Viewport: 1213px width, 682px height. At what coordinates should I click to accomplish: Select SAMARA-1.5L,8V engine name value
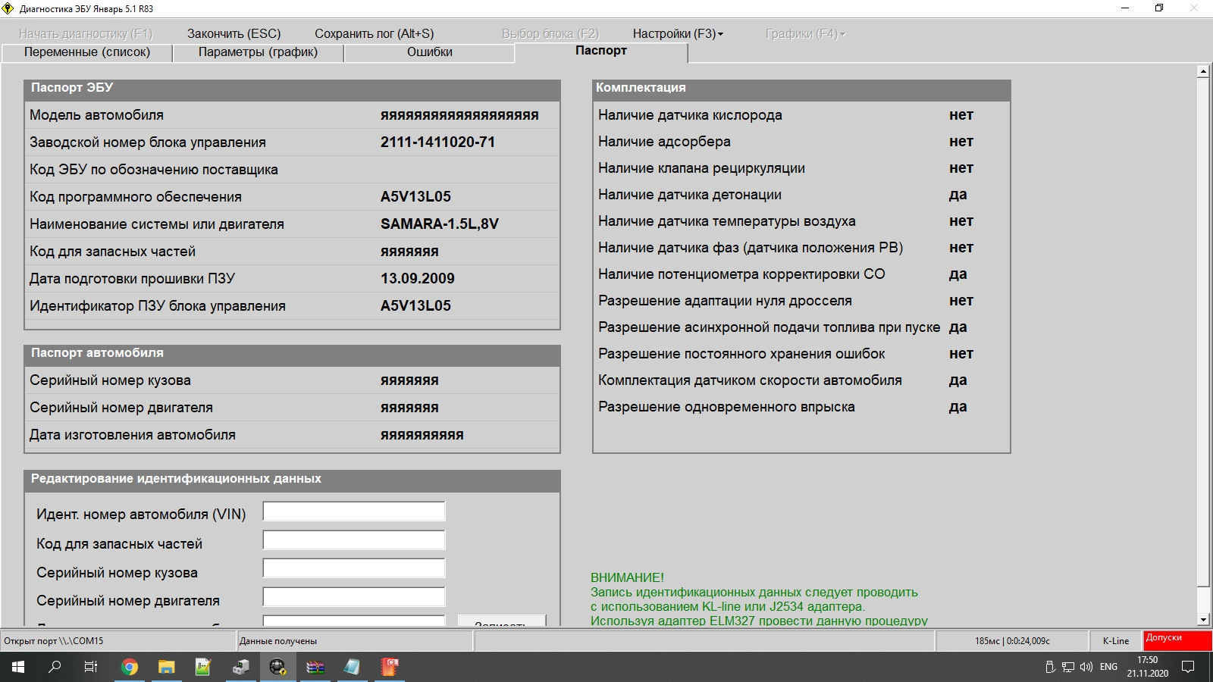pos(440,224)
